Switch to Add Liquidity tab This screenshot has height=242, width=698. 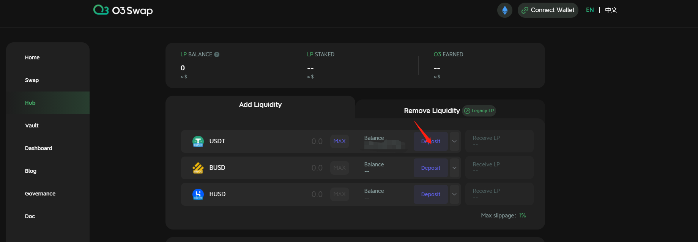(260, 105)
